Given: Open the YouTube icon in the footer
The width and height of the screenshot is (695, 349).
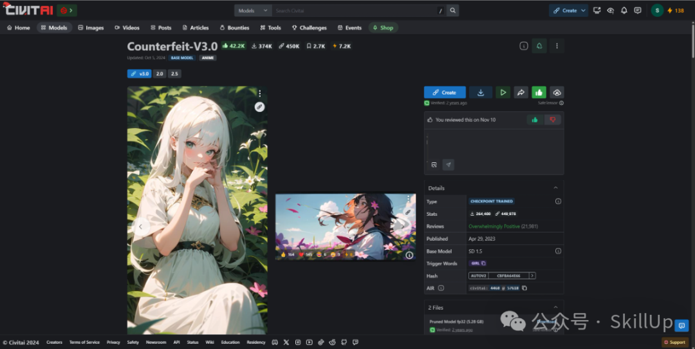Looking at the screenshot, I should pyautogui.click(x=310, y=343).
